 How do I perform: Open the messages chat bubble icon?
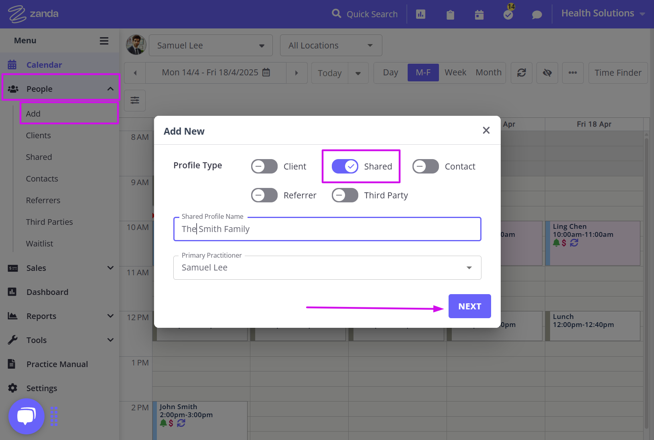click(537, 14)
